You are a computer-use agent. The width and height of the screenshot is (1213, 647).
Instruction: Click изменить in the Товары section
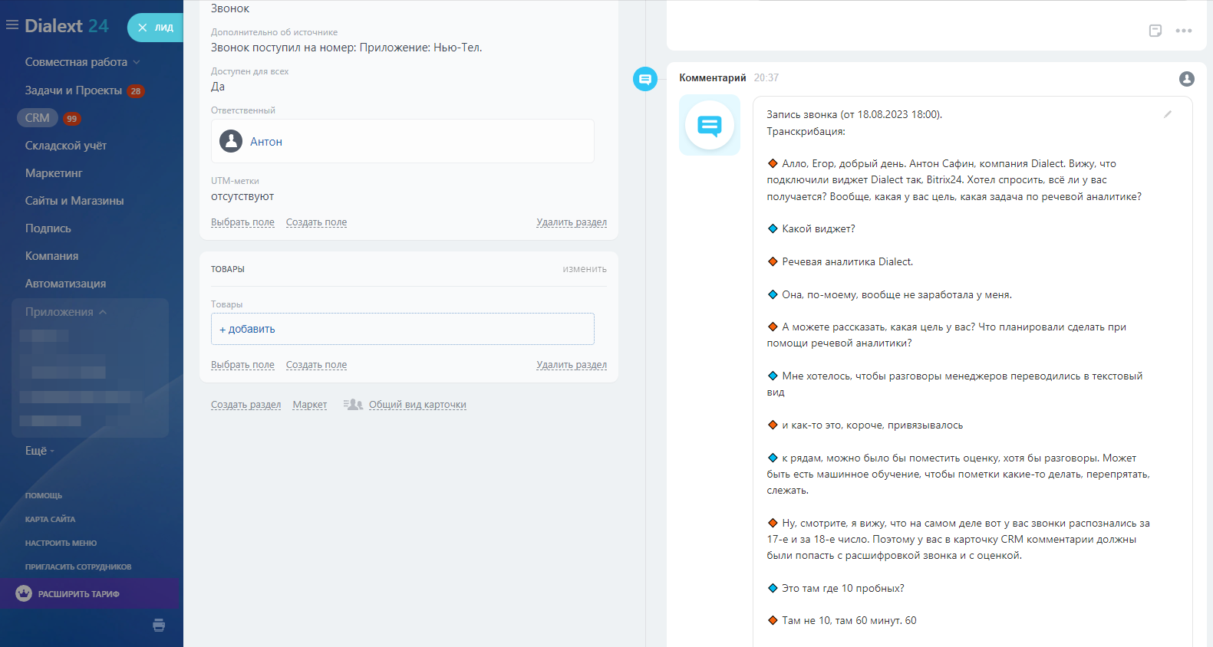pos(585,269)
